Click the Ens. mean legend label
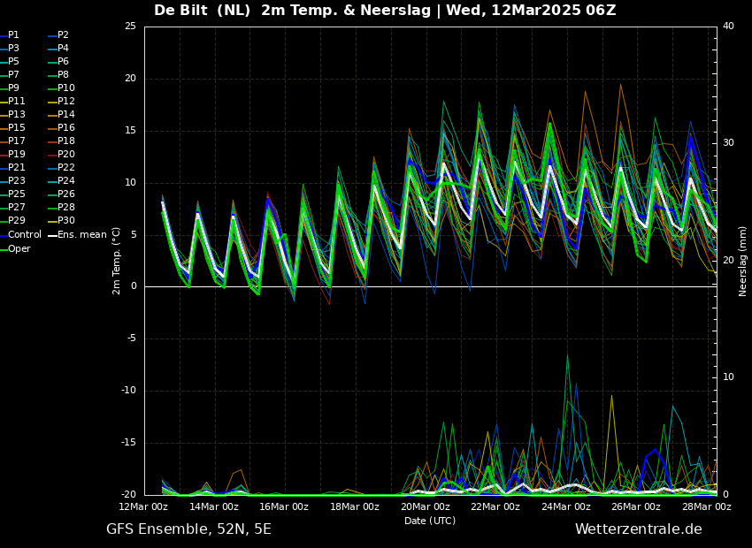The height and width of the screenshot is (548, 752). (81, 235)
